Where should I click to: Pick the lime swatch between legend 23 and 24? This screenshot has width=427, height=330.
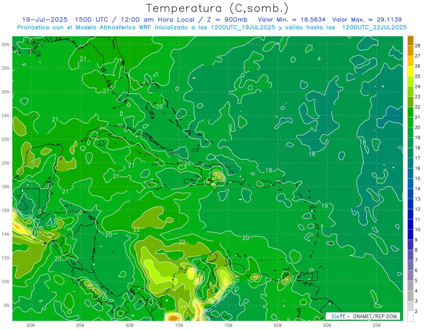pyautogui.click(x=410, y=92)
